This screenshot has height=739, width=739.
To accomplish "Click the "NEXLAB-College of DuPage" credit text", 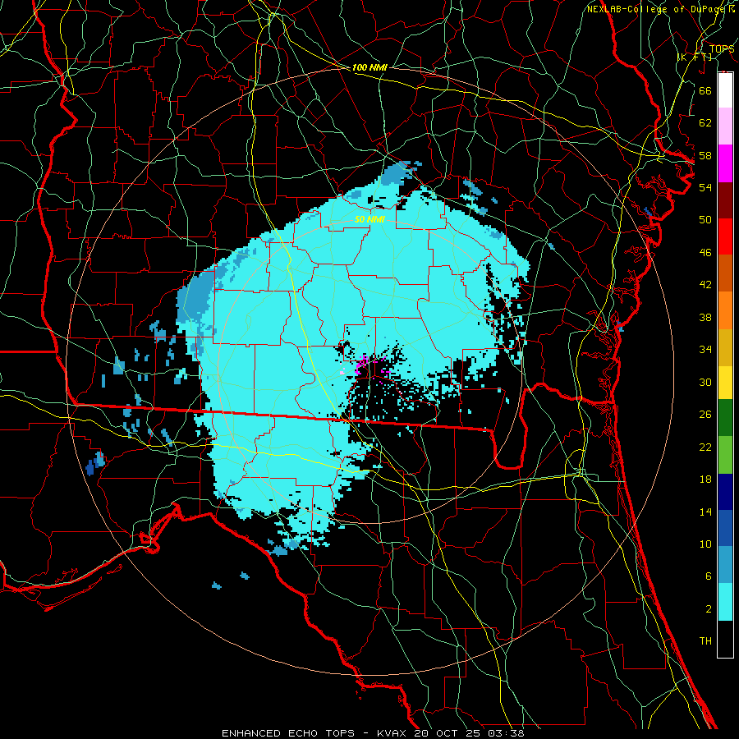I will point(656,9).
